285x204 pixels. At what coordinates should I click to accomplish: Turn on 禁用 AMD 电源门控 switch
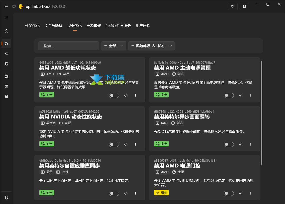[229, 193]
